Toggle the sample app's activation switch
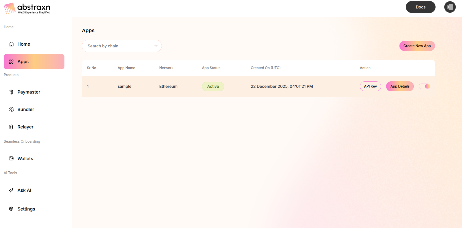Viewport: 462px width, 228px height. click(x=424, y=86)
